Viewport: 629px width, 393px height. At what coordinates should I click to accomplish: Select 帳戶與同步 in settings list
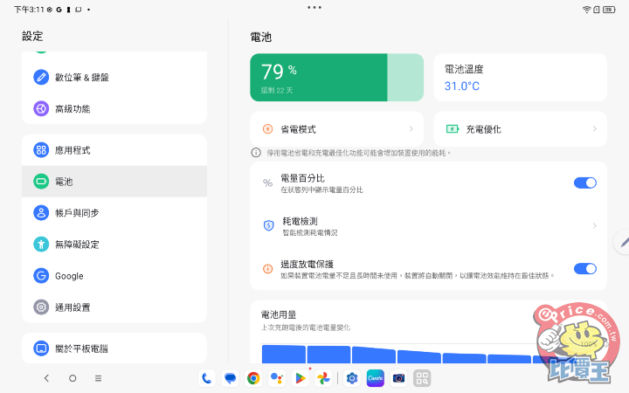(x=114, y=212)
